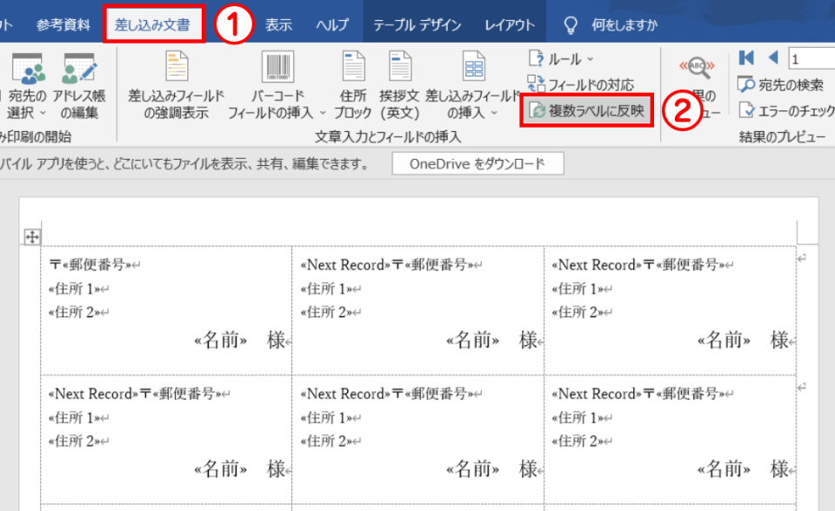The width and height of the screenshot is (835, 511).
Task: Insert 住所ブロック address block
Action: tap(353, 85)
